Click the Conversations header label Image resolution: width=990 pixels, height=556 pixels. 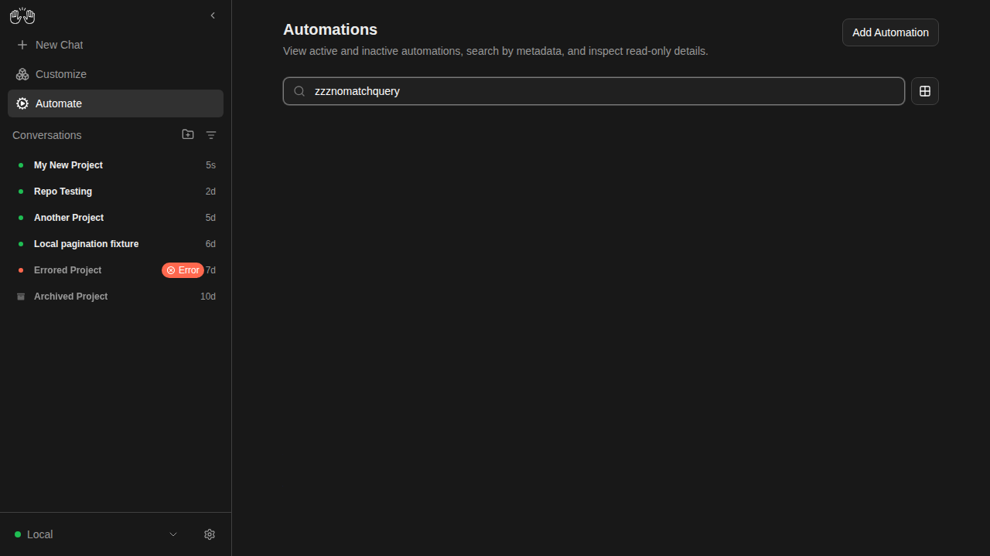[x=47, y=135]
